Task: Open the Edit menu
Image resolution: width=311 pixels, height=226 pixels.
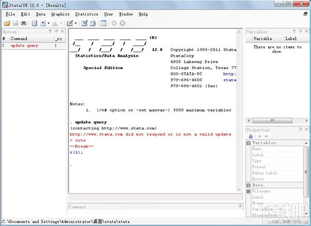Action: click(26, 14)
